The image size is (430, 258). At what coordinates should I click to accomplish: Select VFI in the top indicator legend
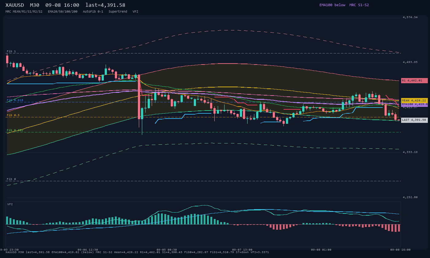point(135,11)
